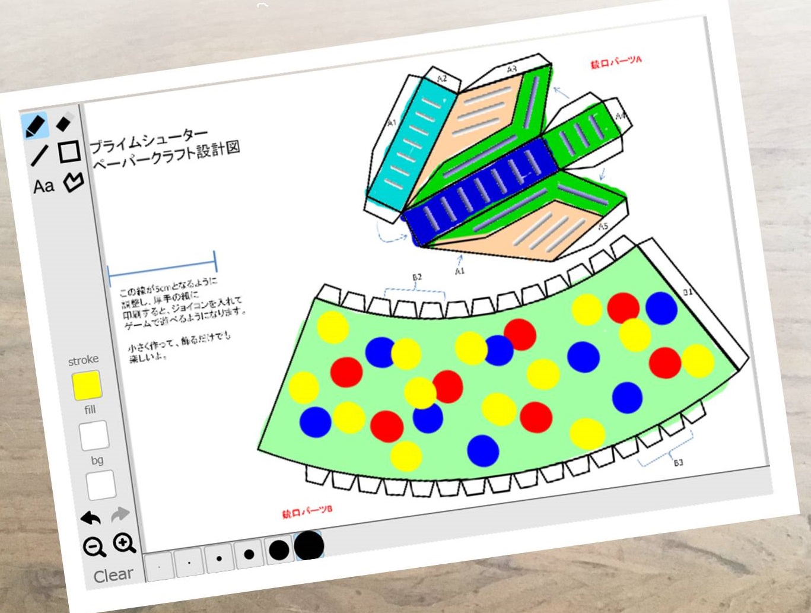Click the title text プライムシューター

point(149,140)
